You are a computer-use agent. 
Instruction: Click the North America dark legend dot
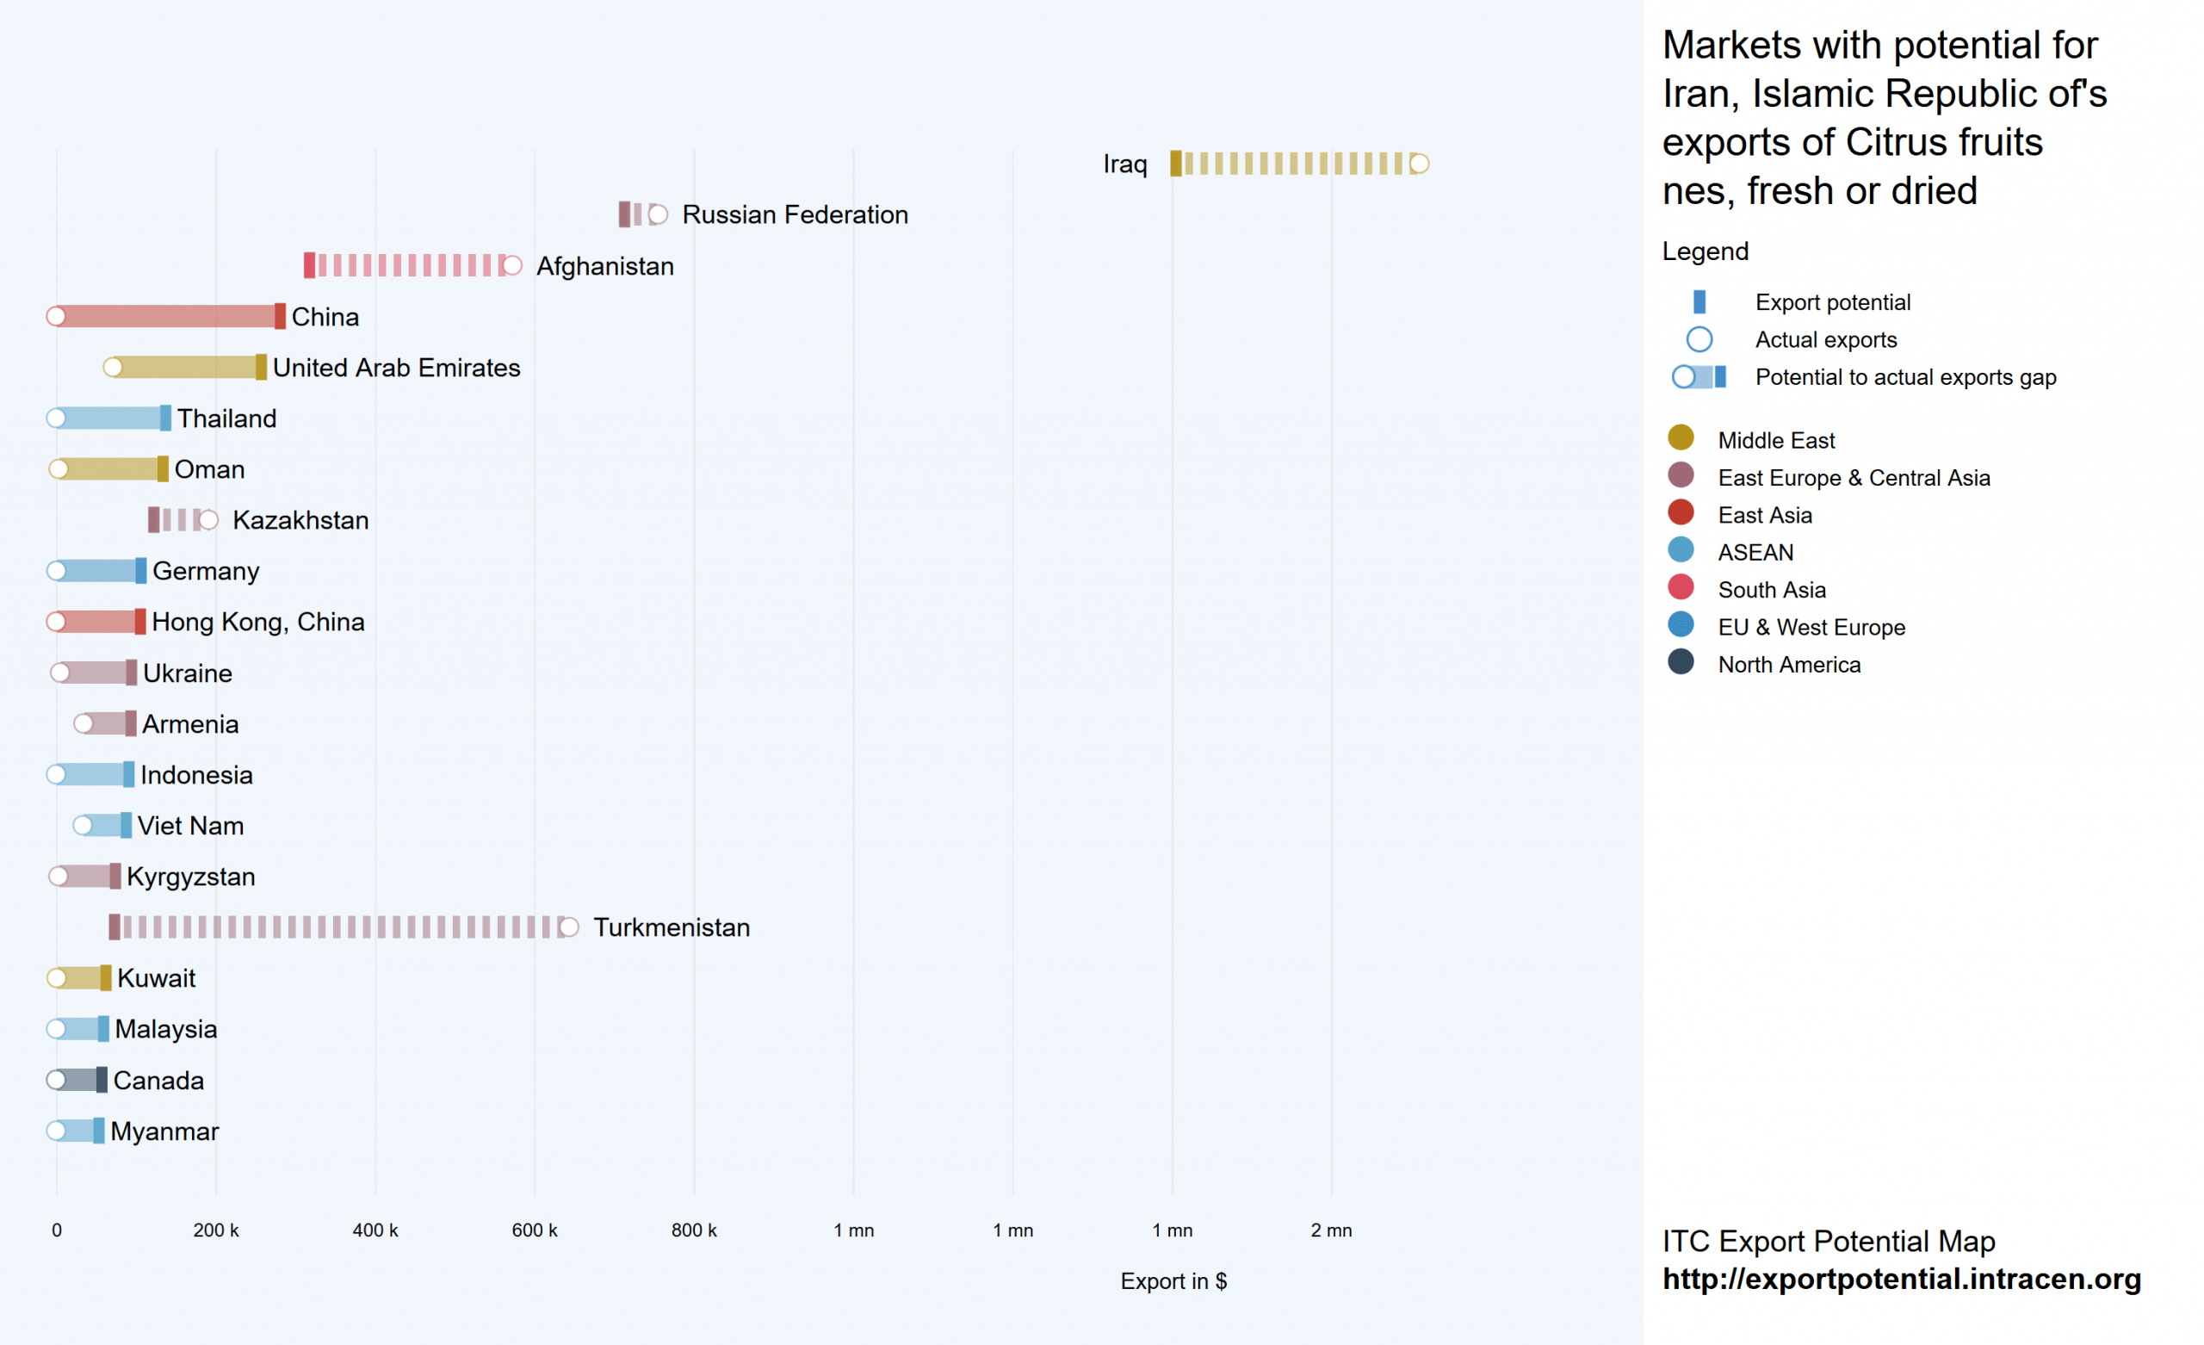pos(1680,662)
